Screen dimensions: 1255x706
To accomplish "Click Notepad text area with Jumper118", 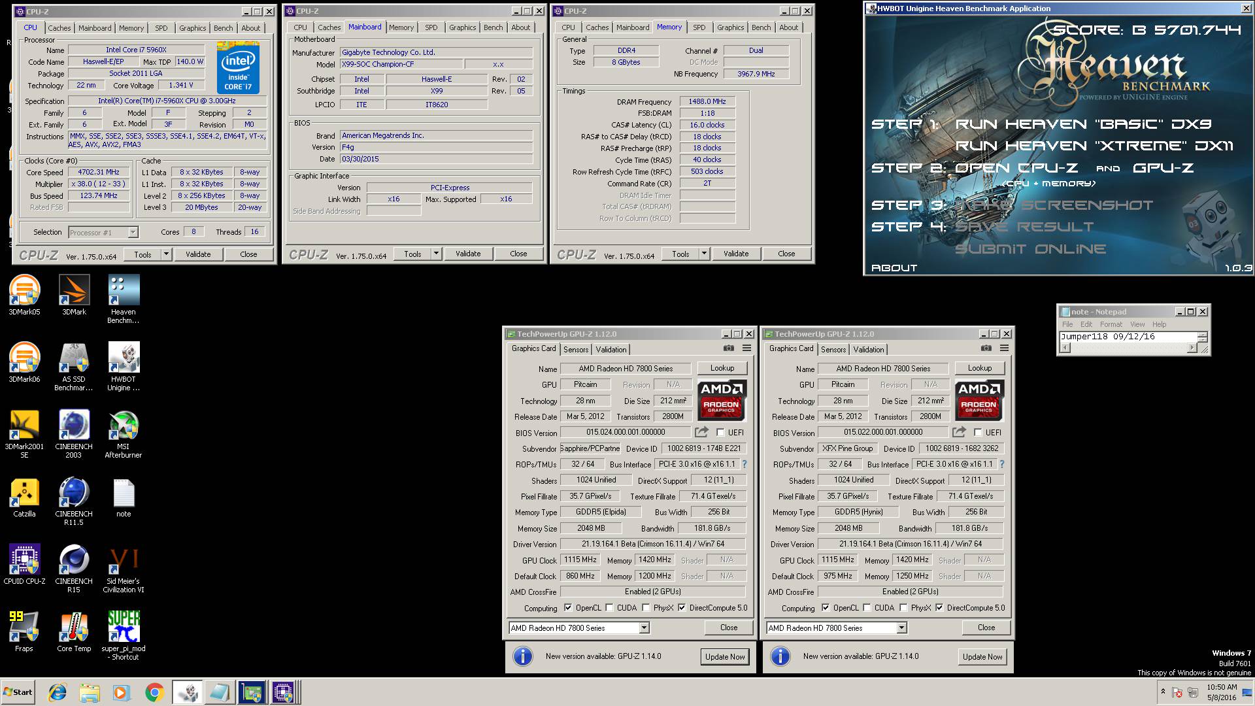I will click(x=1128, y=337).
